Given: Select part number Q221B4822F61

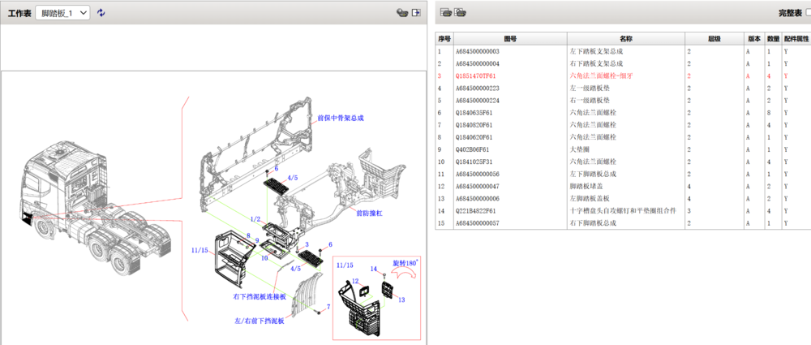Looking at the screenshot, I should (x=475, y=211).
